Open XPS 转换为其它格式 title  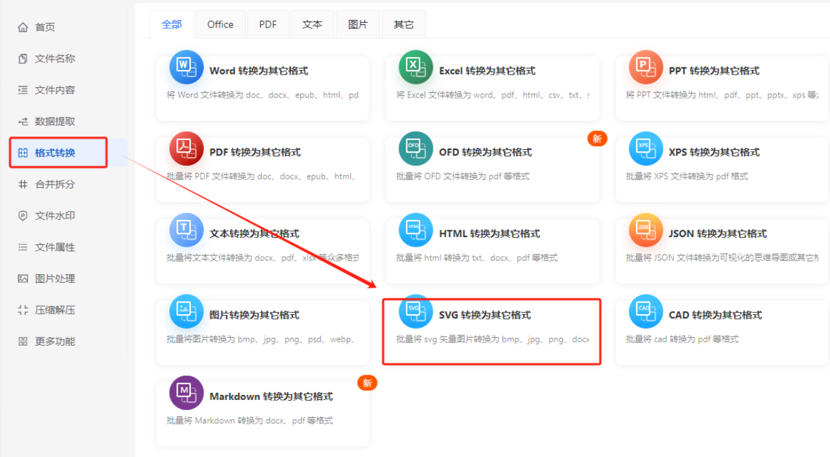(714, 153)
